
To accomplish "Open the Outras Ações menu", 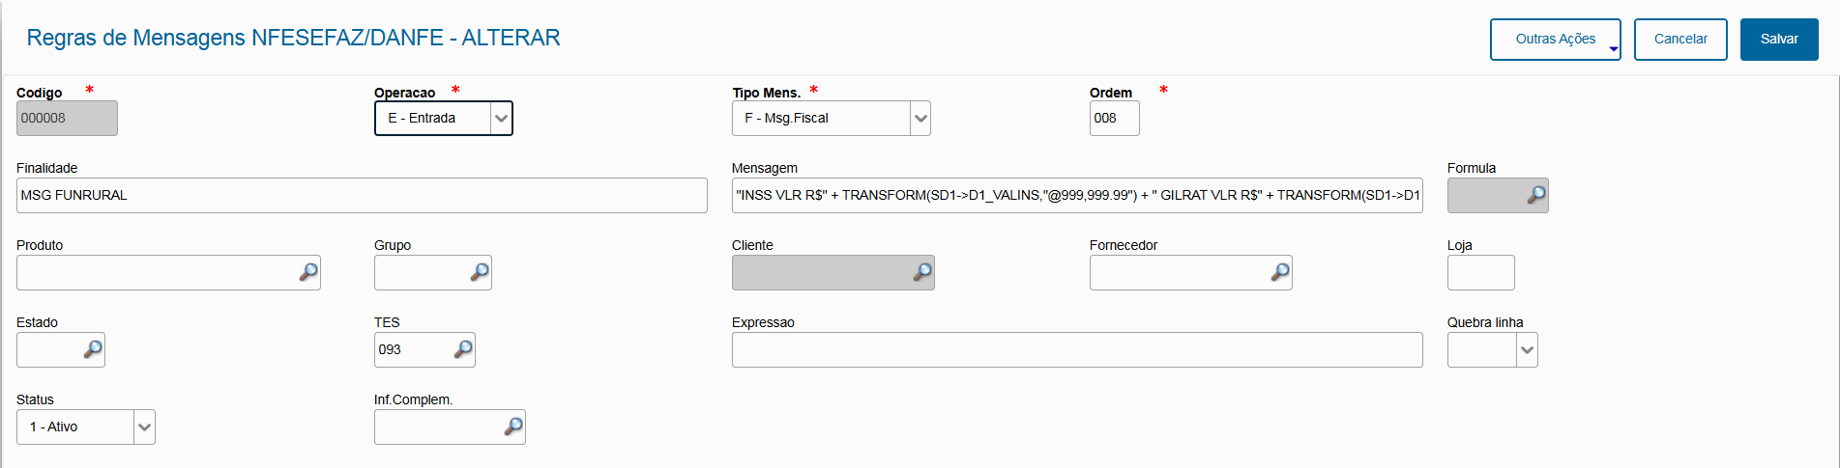I will pyautogui.click(x=1555, y=40).
